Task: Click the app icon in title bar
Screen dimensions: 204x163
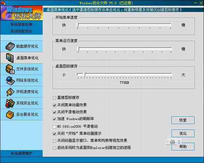Action: coord(3,3)
